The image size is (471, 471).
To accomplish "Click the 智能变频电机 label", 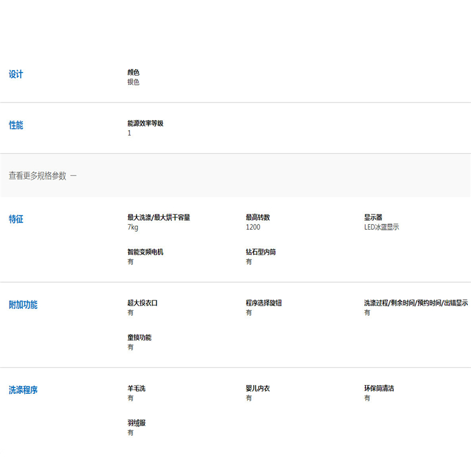I will (x=145, y=252).
